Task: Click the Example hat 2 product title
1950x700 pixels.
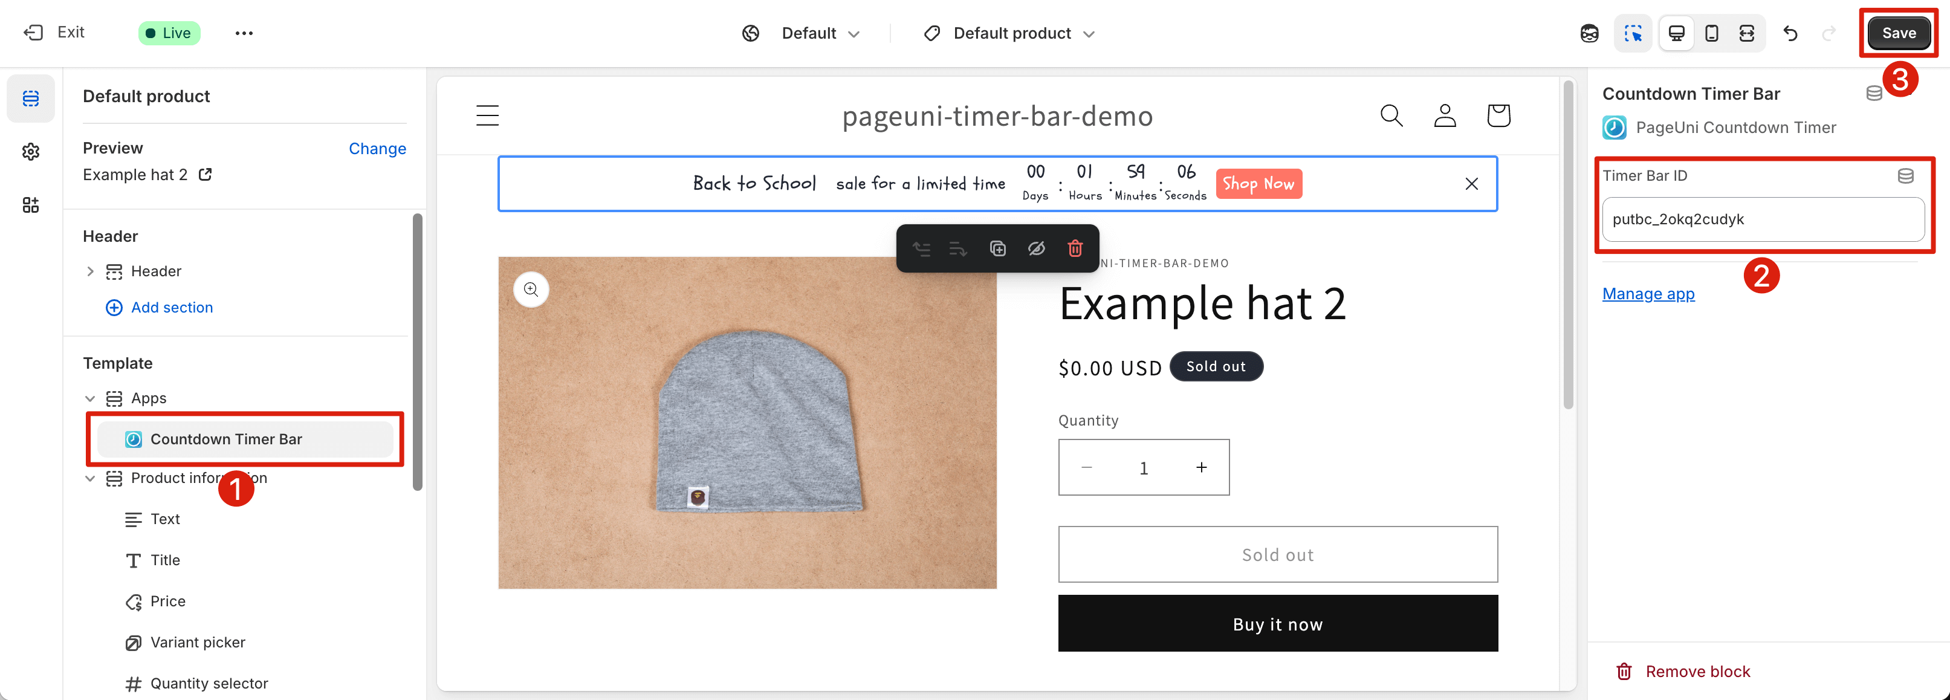Action: click(x=1202, y=303)
